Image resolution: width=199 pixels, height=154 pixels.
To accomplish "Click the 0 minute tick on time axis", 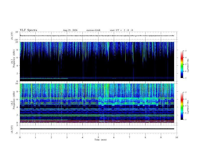I will [20, 137].
